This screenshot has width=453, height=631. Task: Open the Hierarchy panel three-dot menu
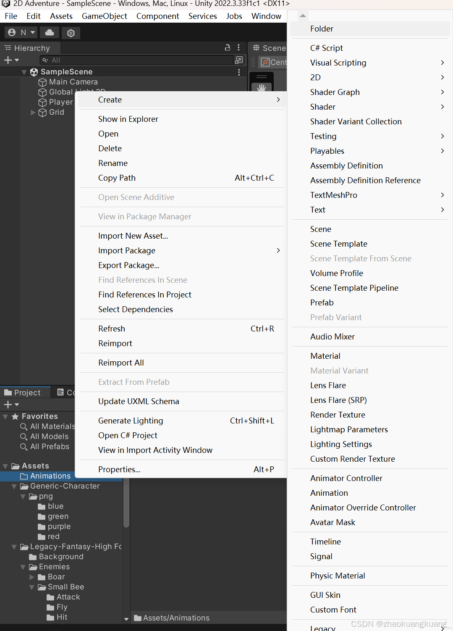238,47
